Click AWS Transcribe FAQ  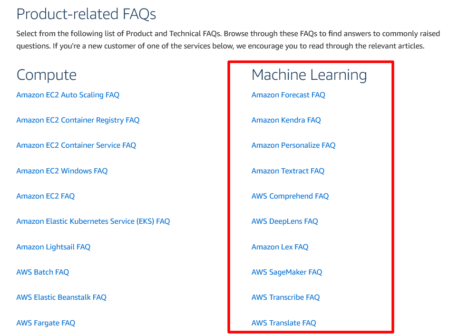(x=285, y=297)
